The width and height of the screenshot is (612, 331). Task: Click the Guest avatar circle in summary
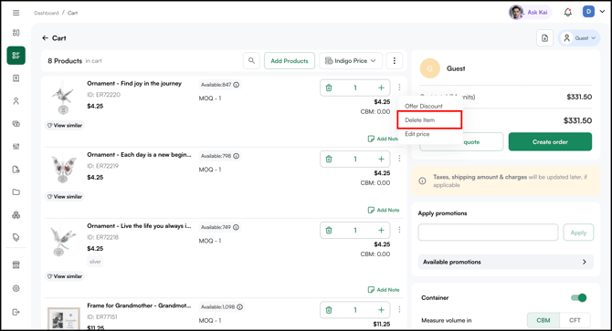point(429,68)
